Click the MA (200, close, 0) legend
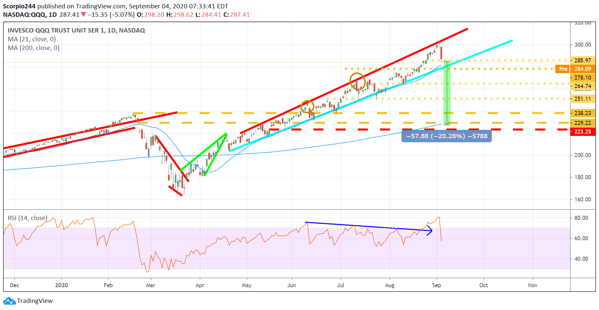 (34, 48)
